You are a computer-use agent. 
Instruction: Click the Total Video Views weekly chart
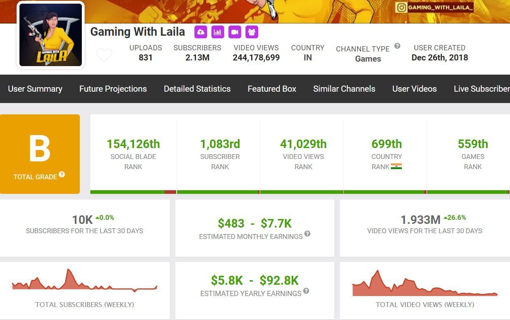(x=425, y=283)
